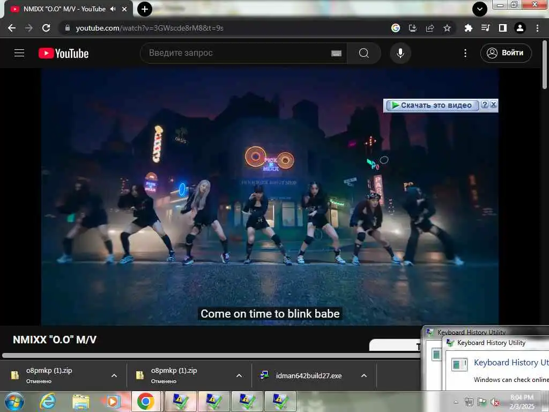Toggle the browser side panel
Image resolution: width=549 pixels, height=412 pixels.
point(503,28)
